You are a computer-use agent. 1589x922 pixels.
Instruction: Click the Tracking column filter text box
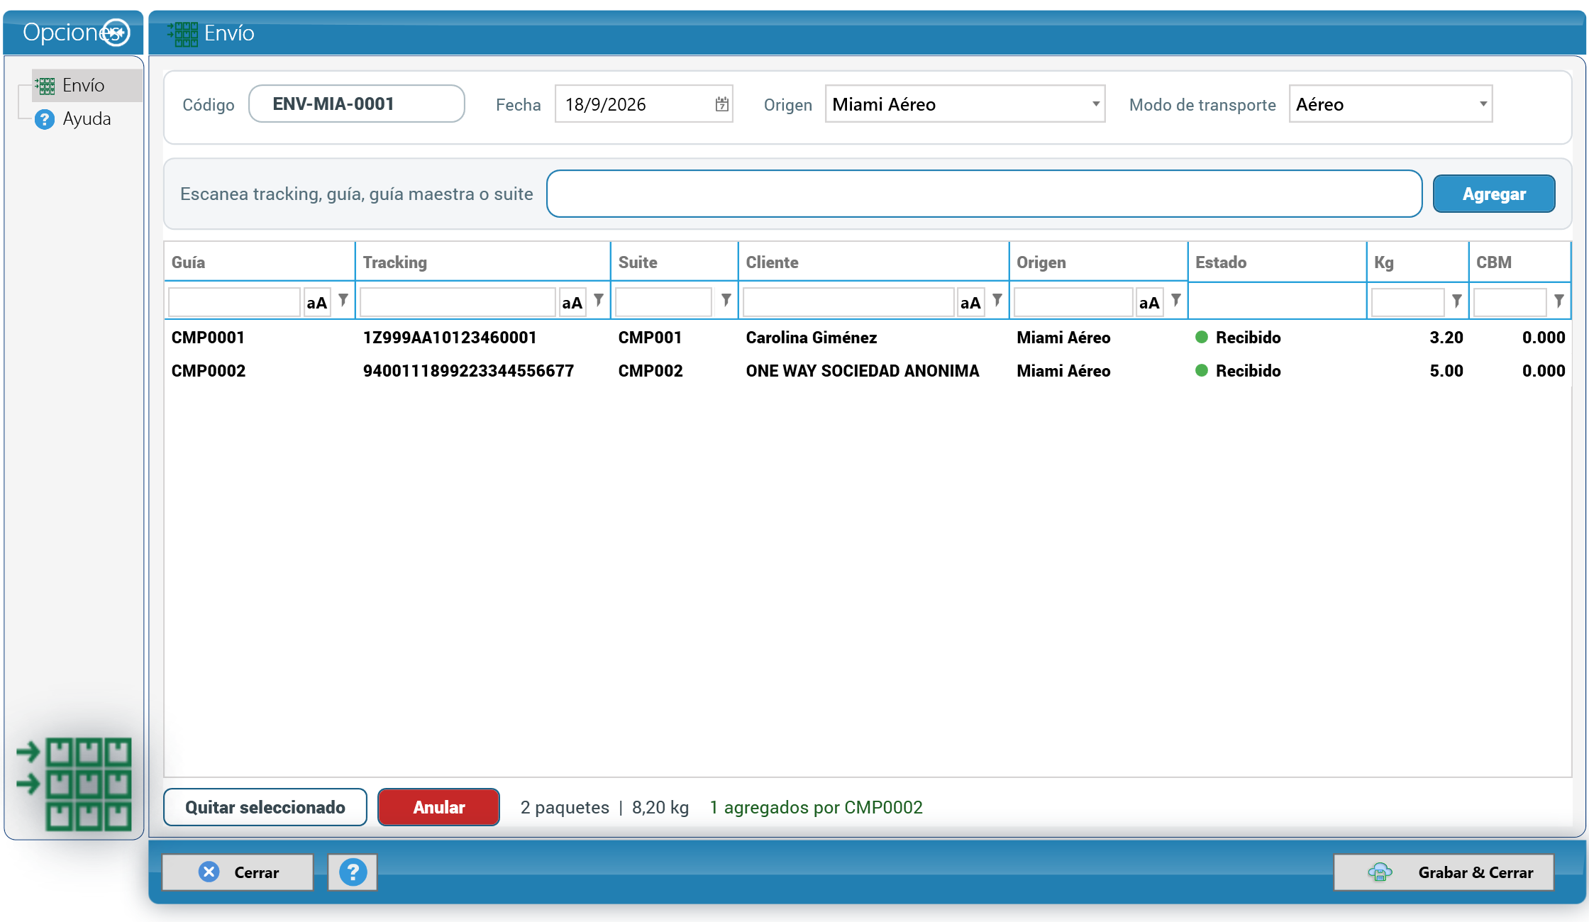pyautogui.click(x=458, y=302)
